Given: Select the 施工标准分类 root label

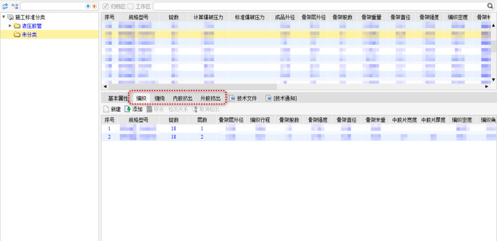Looking at the screenshot, I should pos(30,18).
